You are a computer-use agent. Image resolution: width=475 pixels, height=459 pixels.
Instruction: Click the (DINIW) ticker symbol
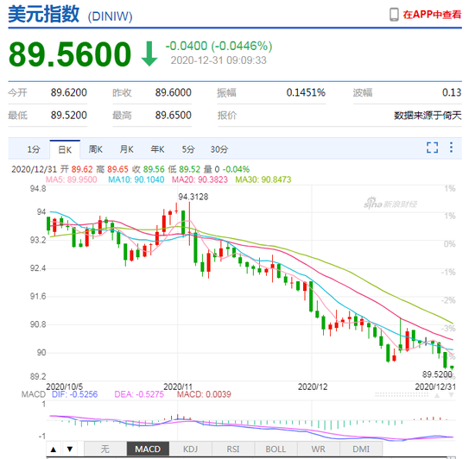click(x=110, y=16)
